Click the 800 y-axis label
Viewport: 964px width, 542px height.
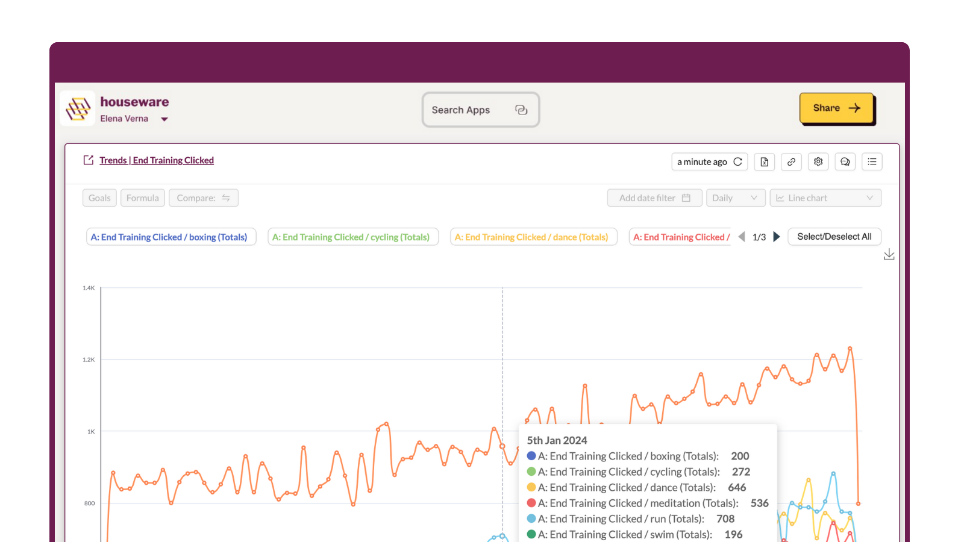tap(89, 503)
